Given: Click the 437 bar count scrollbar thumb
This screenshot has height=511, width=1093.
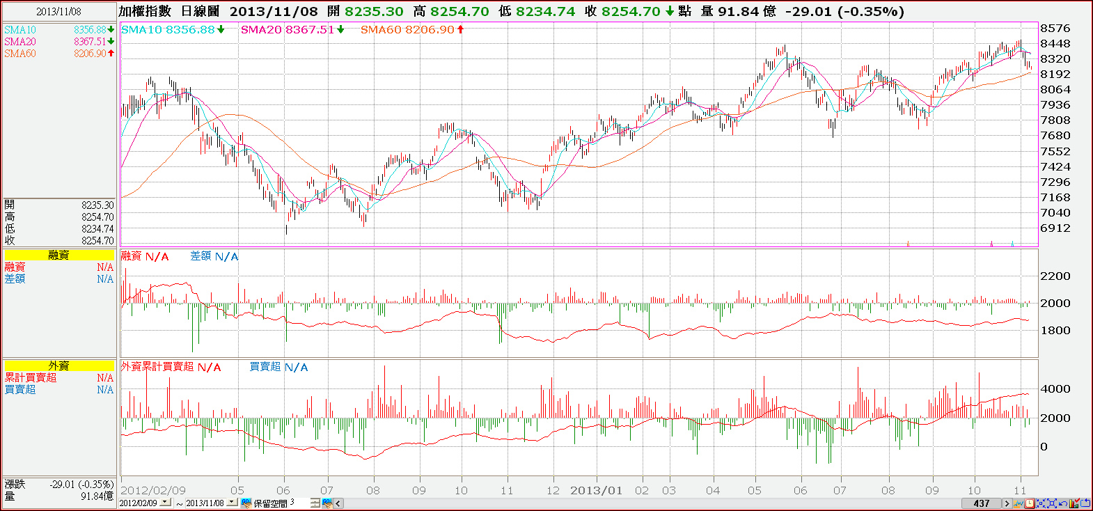Looking at the screenshot, I should point(982,503).
